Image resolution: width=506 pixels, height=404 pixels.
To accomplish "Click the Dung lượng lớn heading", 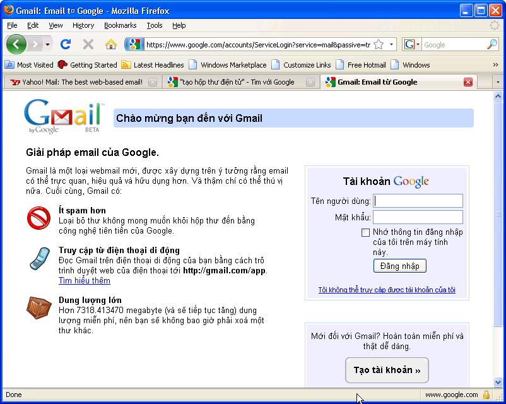I will [90, 300].
